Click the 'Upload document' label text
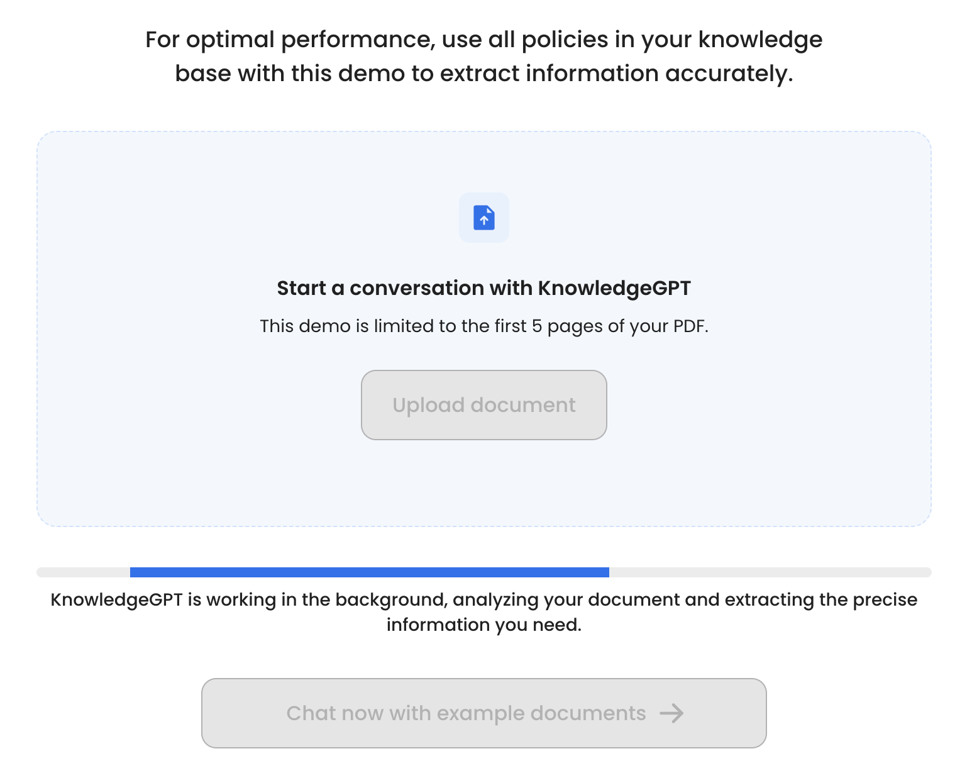Screen dimensions: 972x778 click(x=483, y=405)
